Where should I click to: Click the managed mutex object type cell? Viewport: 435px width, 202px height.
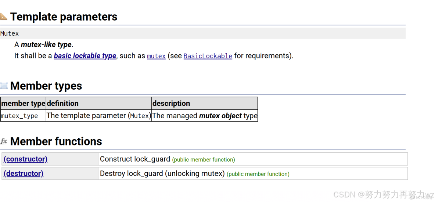coord(205,116)
